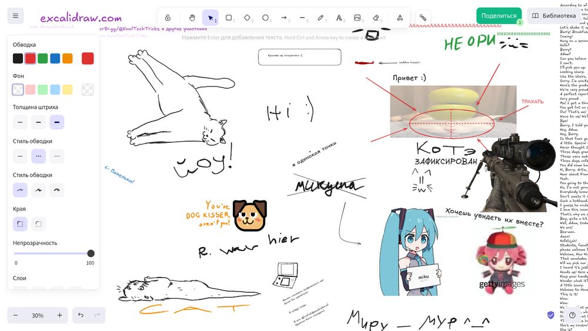Select the dog emoji sticker on canvas

tap(250, 215)
